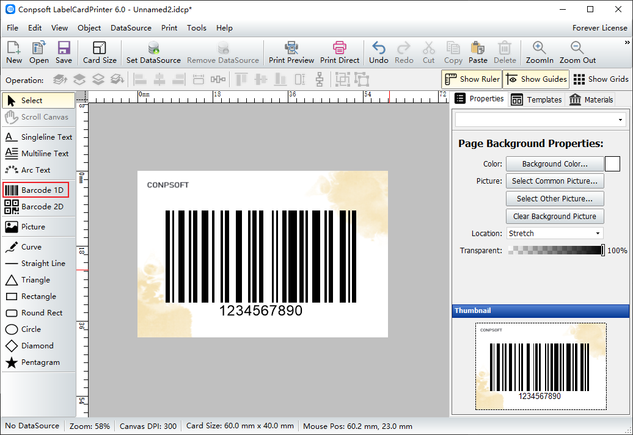The height and width of the screenshot is (435, 633).
Task: Click Canvas DPI: 300 in status bar
Action: coord(148,426)
